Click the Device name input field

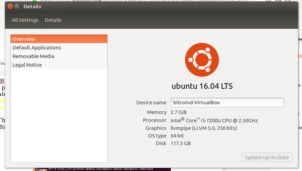click(x=227, y=102)
